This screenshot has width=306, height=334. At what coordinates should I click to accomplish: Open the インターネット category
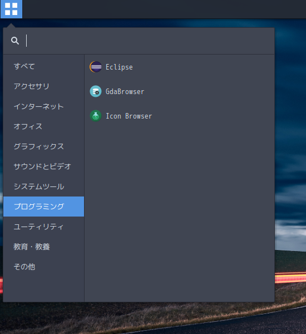[43, 106]
